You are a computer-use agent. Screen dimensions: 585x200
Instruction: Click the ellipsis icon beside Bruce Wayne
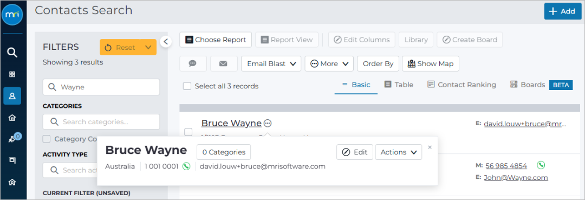pyautogui.click(x=268, y=123)
